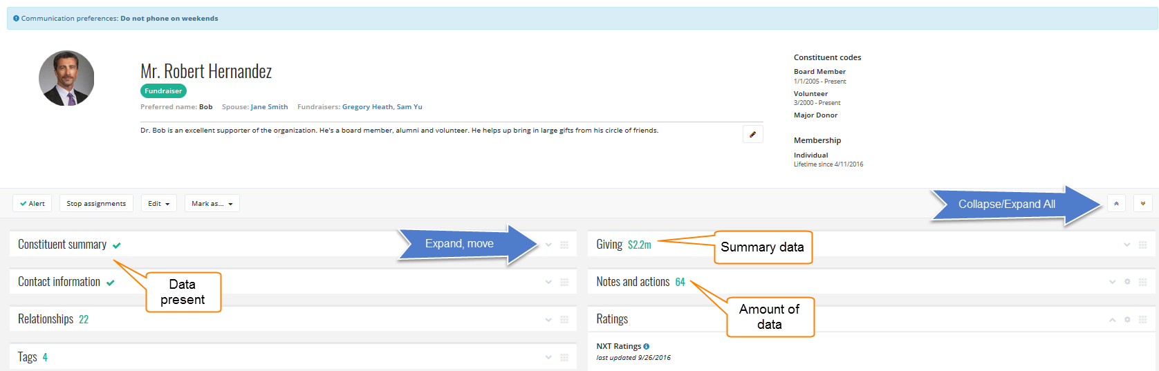The image size is (1159, 371).
Task: Open spouse Jane Smith's record link
Action: 269,107
